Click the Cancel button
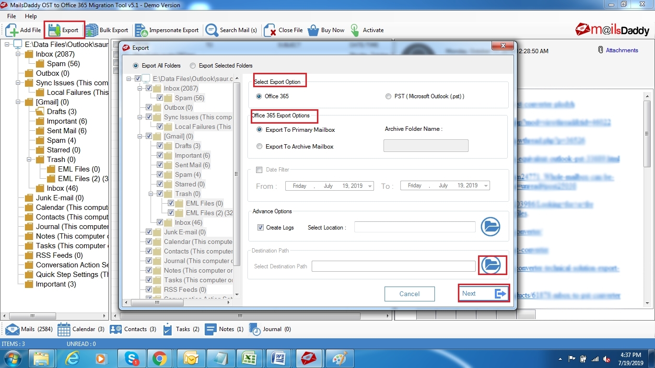This screenshot has width=655, height=368. click(x=409, y=294)
